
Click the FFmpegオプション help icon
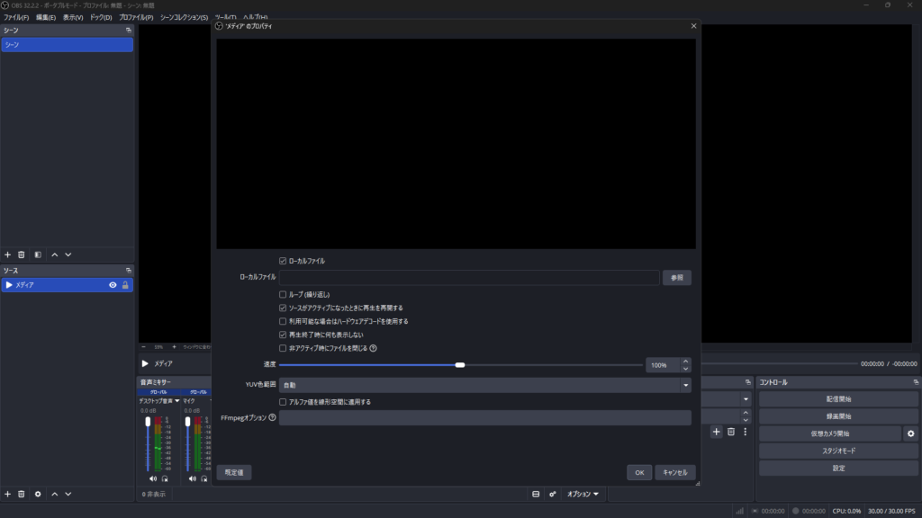272,417
